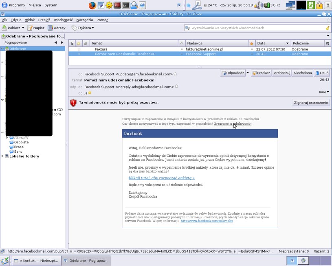Sort by the star column header
Image resolution: width=332 pixels, height=266 pixels.
click(79, 43)
